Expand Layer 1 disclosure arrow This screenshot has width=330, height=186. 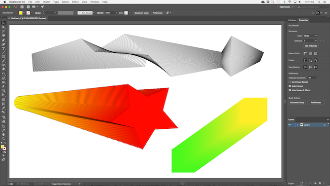tap(297, 125)
